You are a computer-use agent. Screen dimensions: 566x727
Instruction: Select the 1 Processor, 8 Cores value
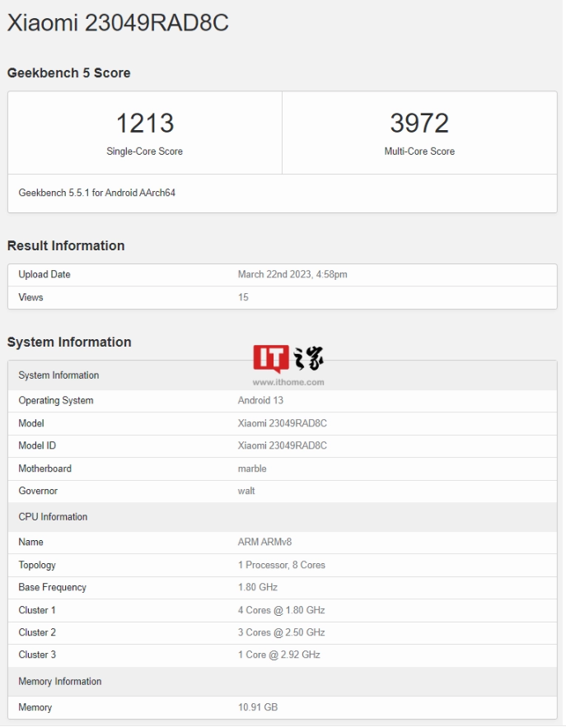click(x=281, y=565)
